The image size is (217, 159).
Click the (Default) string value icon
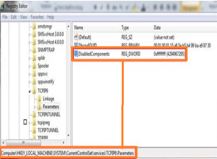coord(76,37)
